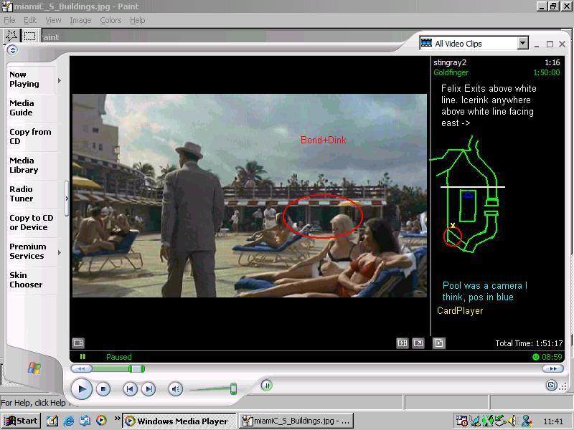Mute the audio using speaker icon
Viewport: 574px width, 430px height.
point(175,389)
